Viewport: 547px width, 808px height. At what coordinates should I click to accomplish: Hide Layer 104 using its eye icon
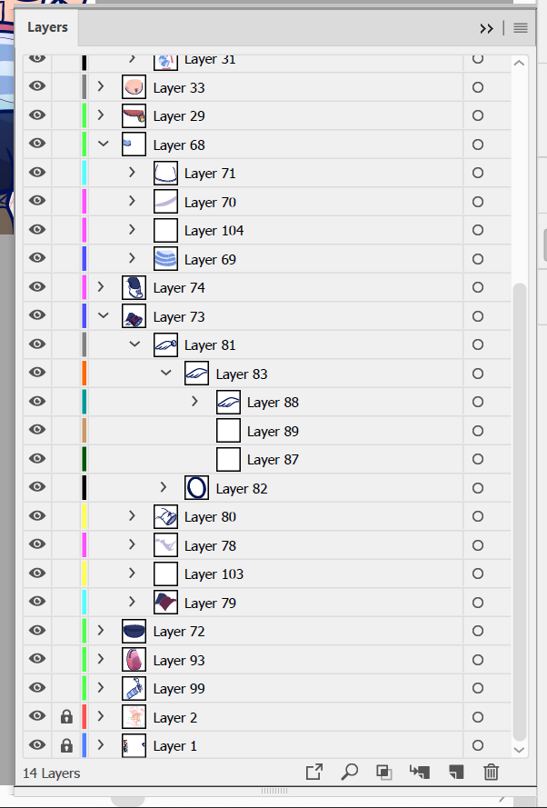tap(37, 230)
